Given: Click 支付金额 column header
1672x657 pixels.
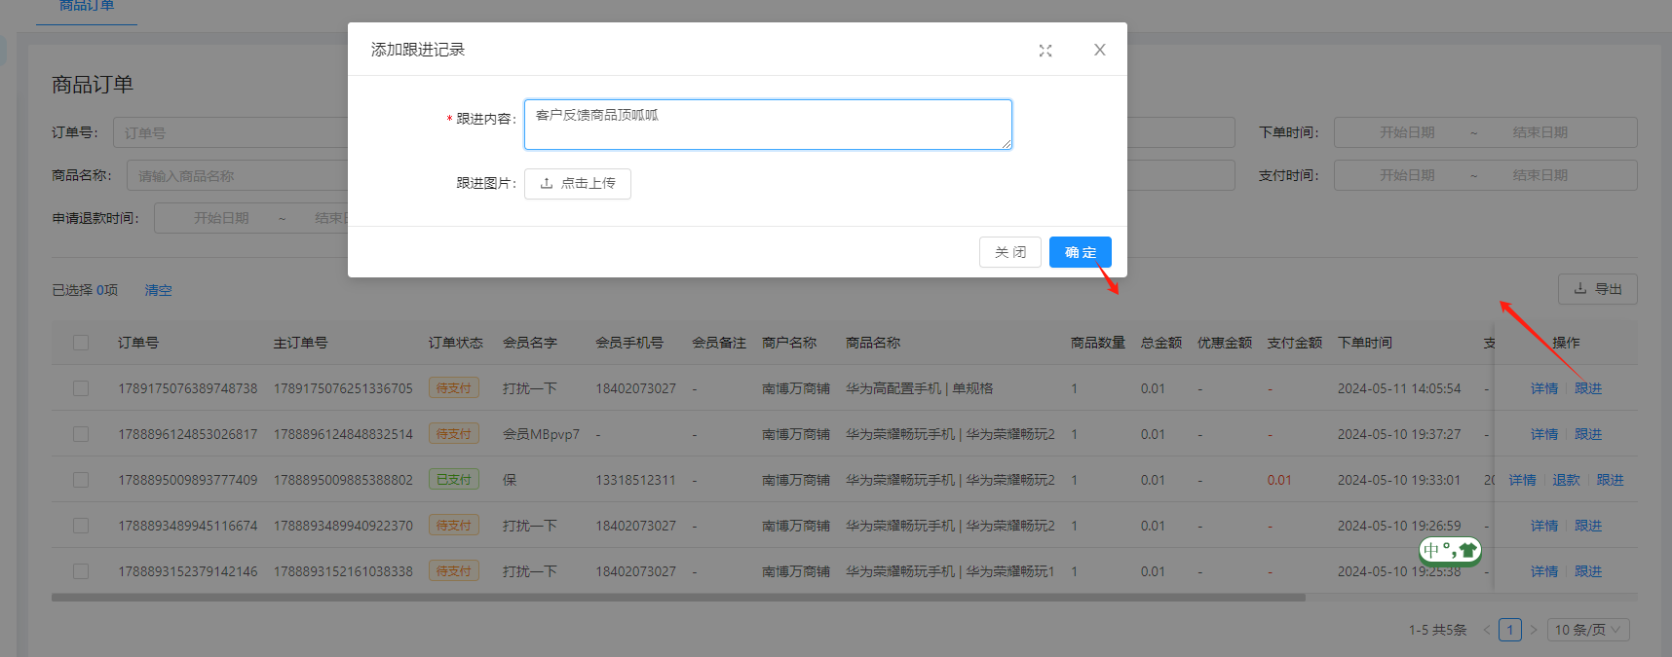Looking at the screenshot, I should 1295,343.
